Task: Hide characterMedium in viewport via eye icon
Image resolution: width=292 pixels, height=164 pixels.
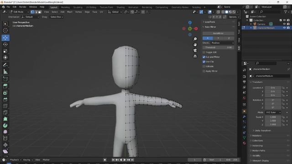Action: (x=284, y=28)
